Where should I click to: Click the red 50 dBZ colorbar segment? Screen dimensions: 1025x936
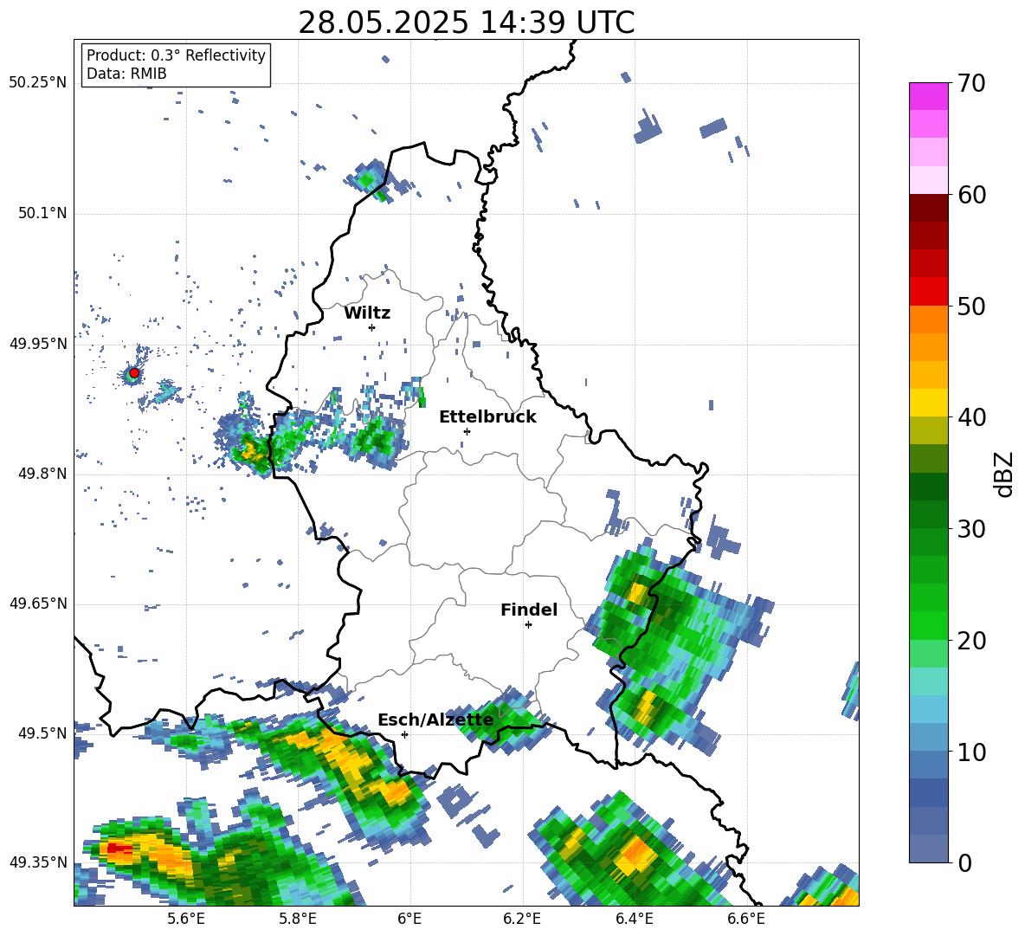[928, 291]
